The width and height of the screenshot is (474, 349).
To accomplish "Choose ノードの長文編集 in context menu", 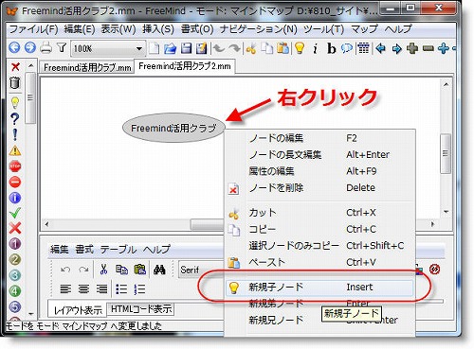I will (319, 155).
